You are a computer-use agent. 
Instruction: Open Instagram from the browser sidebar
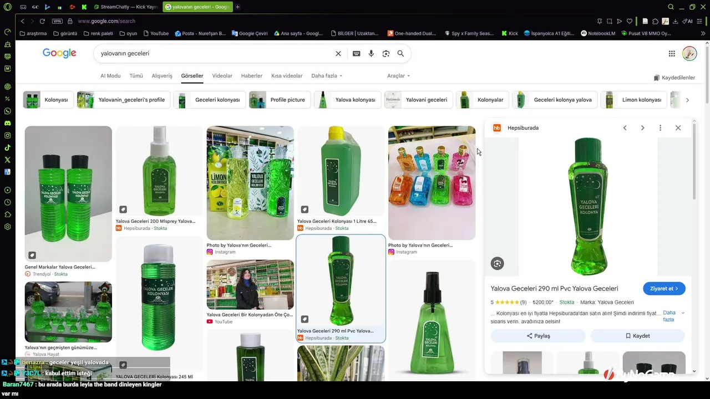(x=7, y=135)
